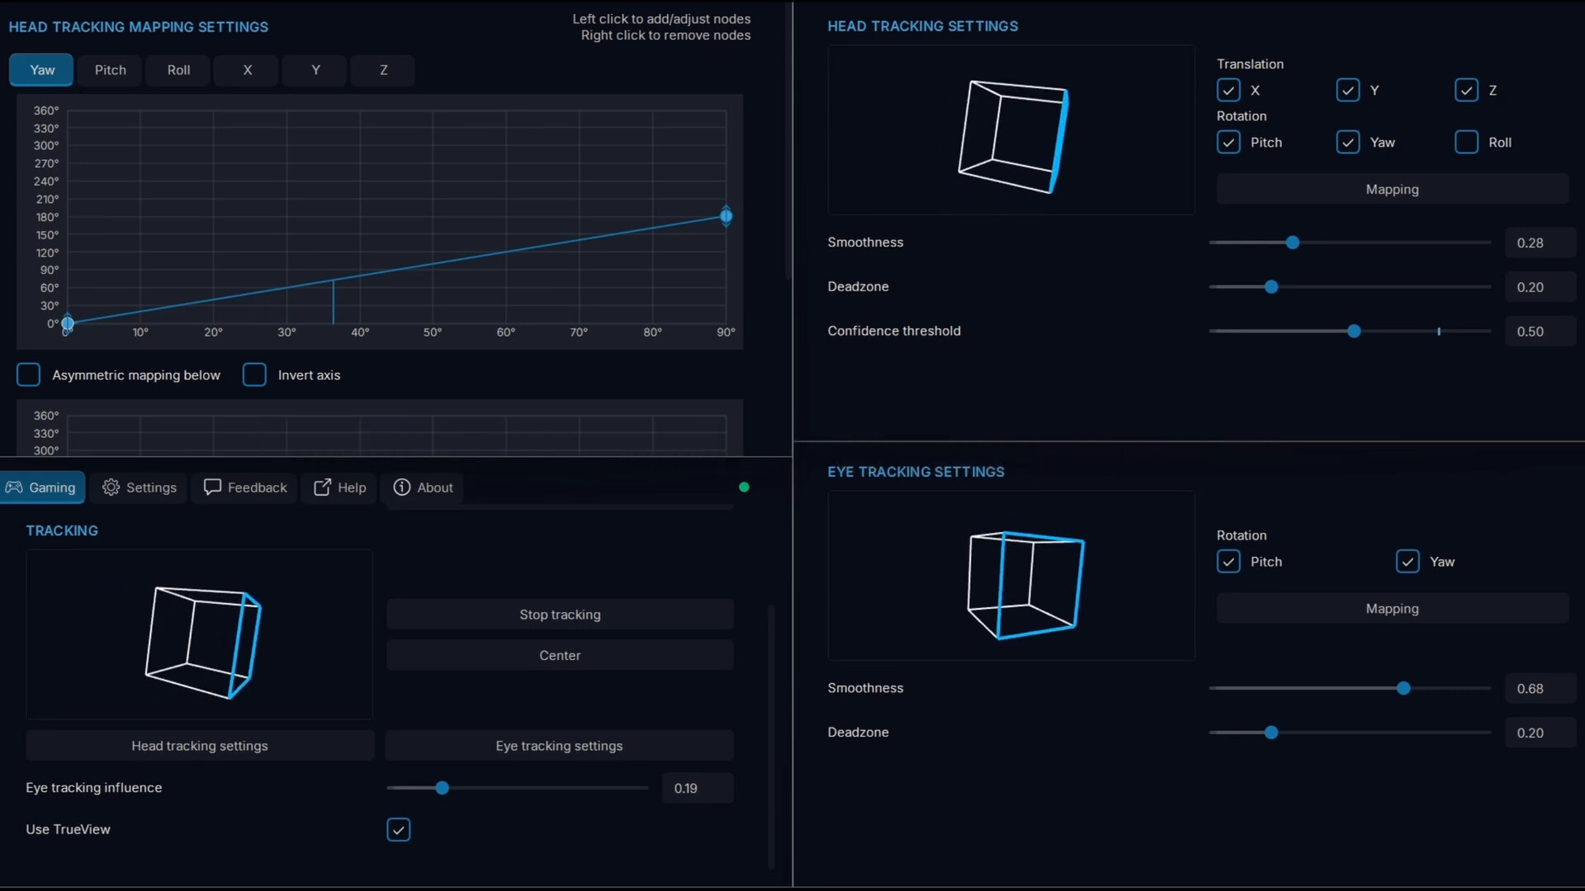Toggle the Invert axis checkbox
Image resolution: width=1585 pixels, height=891 pixels.
point(254,375)
